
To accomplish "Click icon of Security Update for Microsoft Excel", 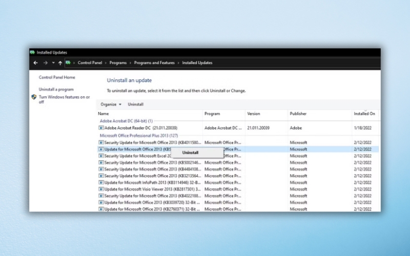I will [101, 156].
